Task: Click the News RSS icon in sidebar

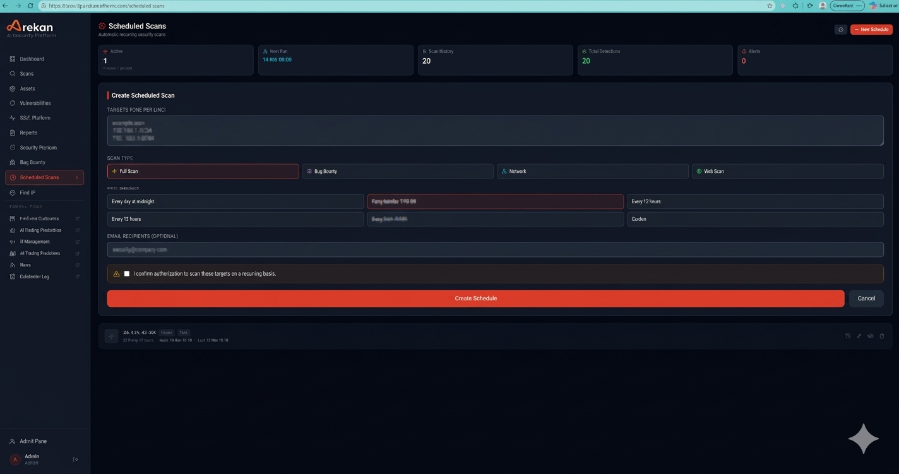Action: pyautogui.click(x=12, y=264)
